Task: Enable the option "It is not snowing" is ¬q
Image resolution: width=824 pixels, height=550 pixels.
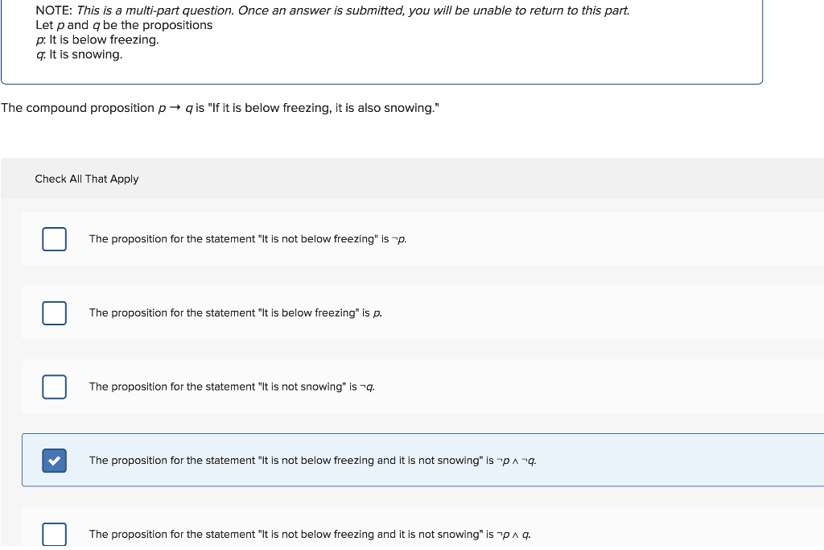Action: click(54, 387)
